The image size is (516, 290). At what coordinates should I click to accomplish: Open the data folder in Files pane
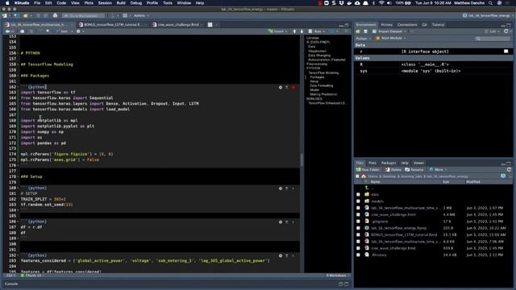click(375, 195)
